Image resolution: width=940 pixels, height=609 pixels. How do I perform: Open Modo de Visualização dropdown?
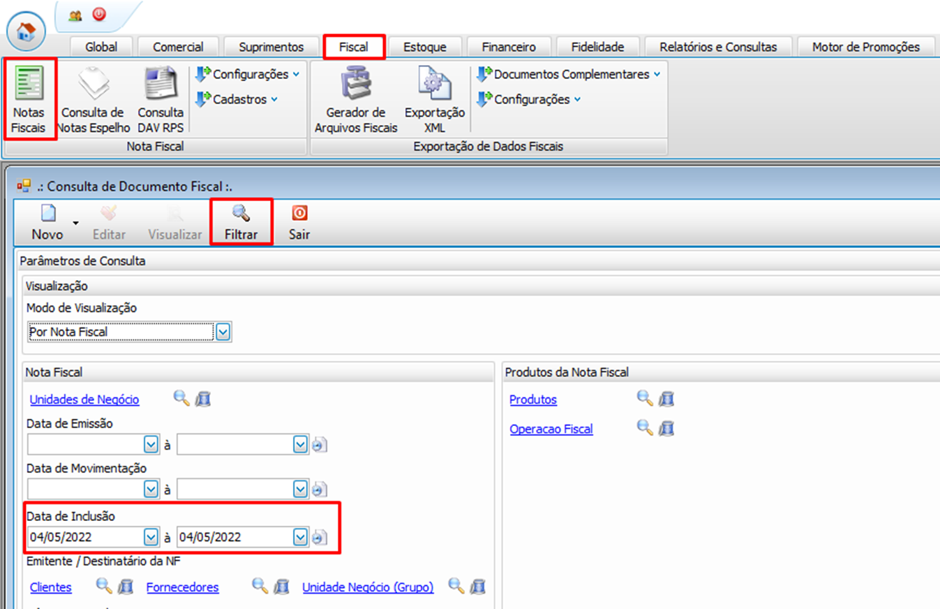223,332
